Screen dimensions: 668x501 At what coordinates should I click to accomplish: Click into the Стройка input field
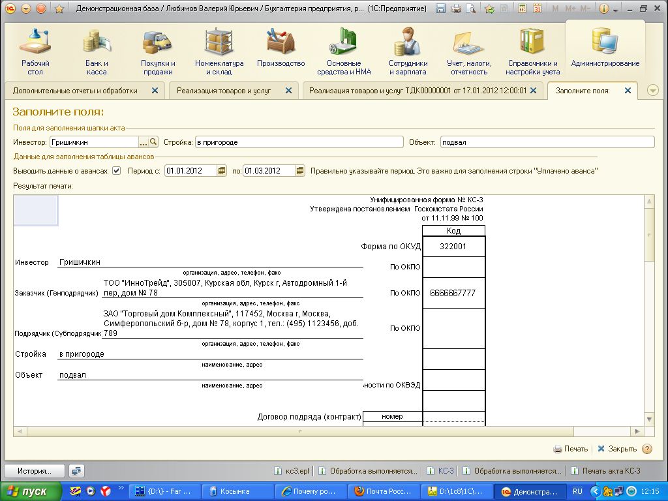click(x=298, y=142)
